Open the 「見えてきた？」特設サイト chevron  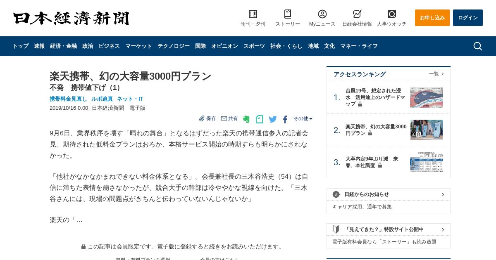[443, 229]
